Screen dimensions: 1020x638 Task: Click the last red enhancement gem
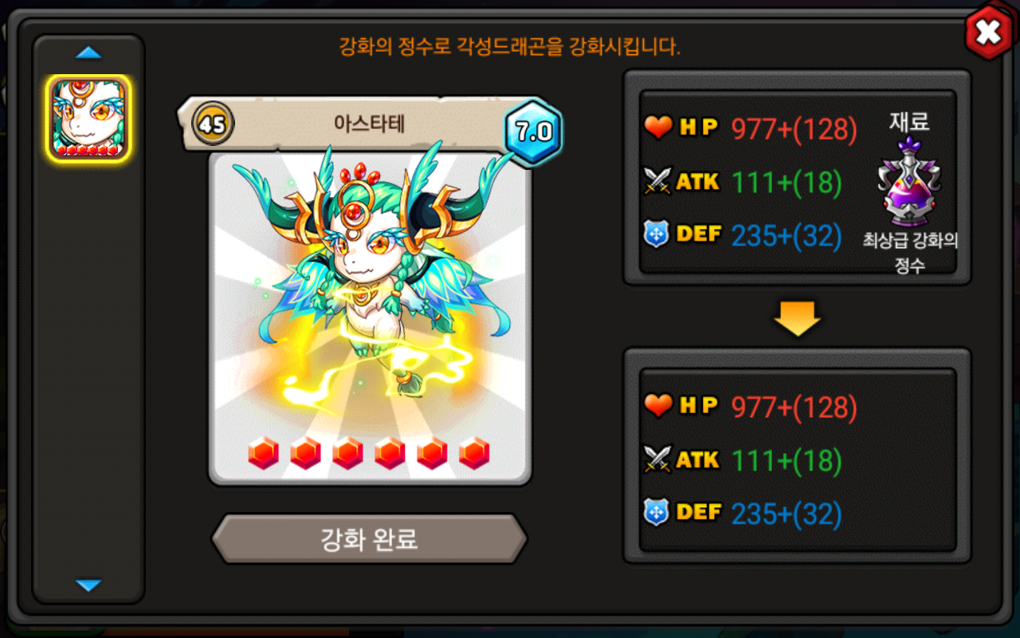[x=474, y=453]
